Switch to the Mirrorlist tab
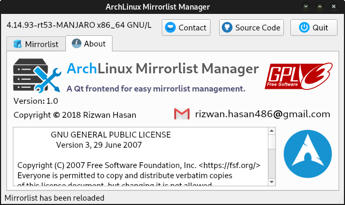Screen dimensions: 345x205 36,44
